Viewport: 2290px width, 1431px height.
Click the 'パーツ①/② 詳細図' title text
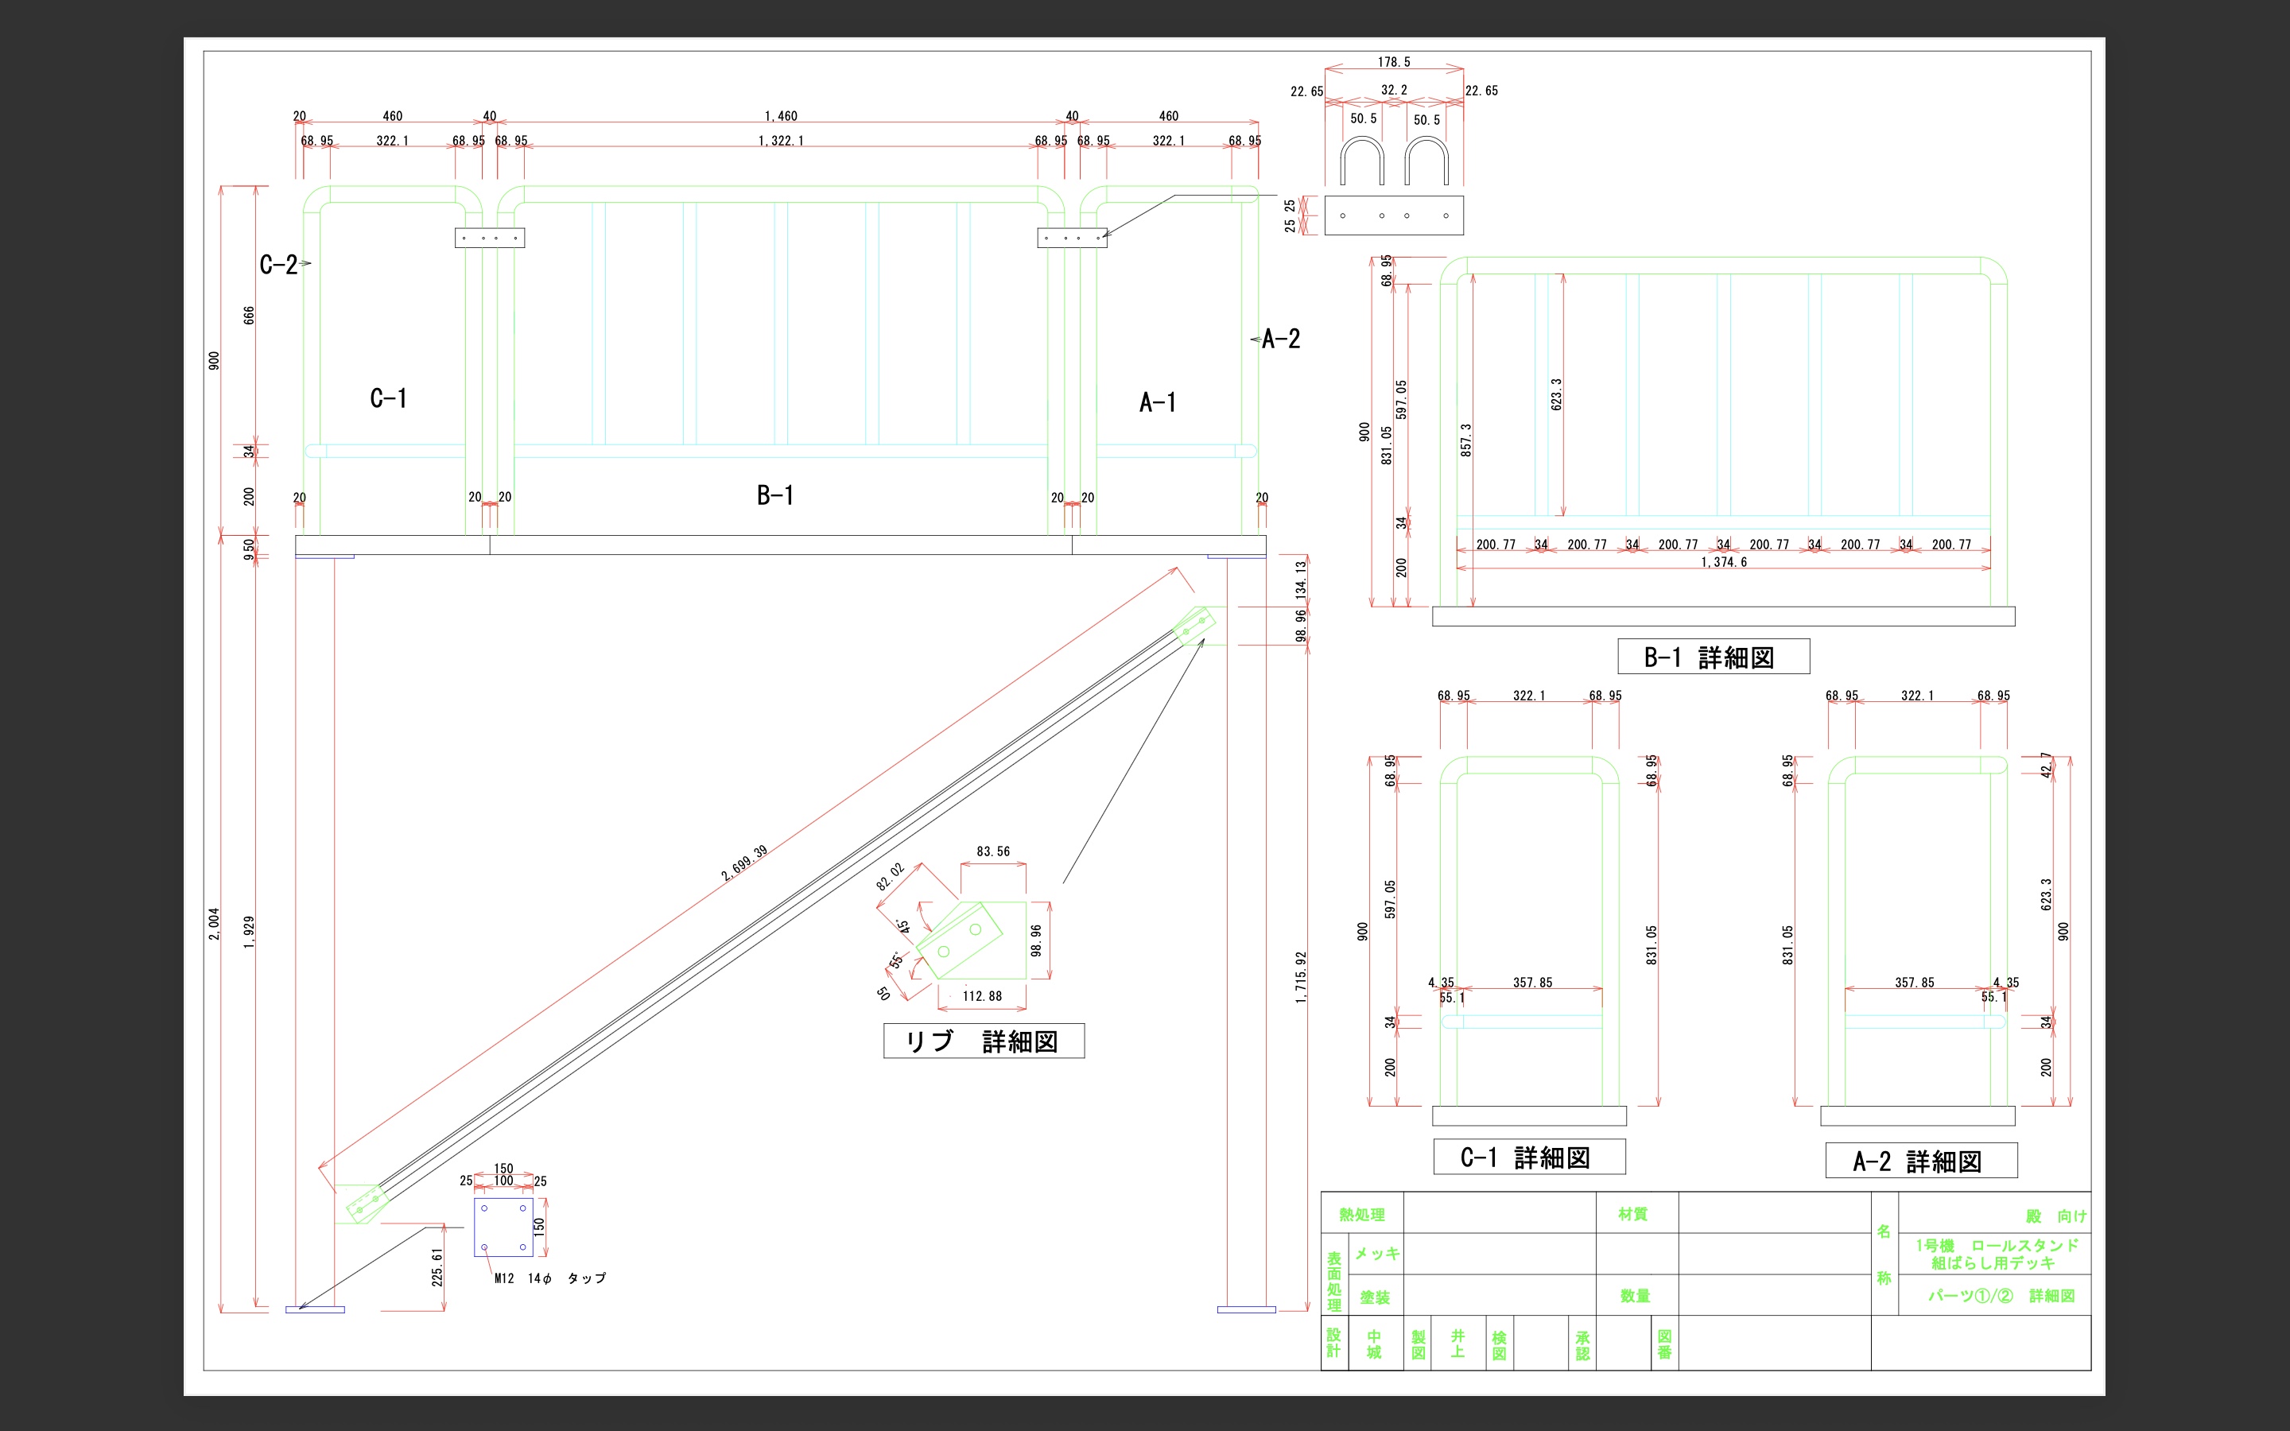(x=2001, y=1296)
